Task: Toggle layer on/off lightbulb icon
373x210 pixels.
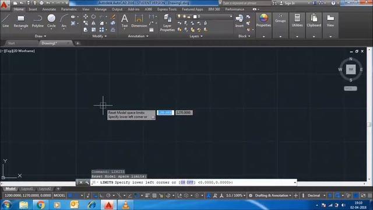Action: click(179, 16)
